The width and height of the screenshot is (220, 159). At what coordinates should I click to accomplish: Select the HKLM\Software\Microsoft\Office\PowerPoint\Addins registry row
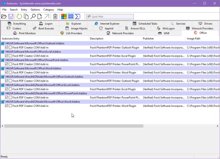point(110,60)
